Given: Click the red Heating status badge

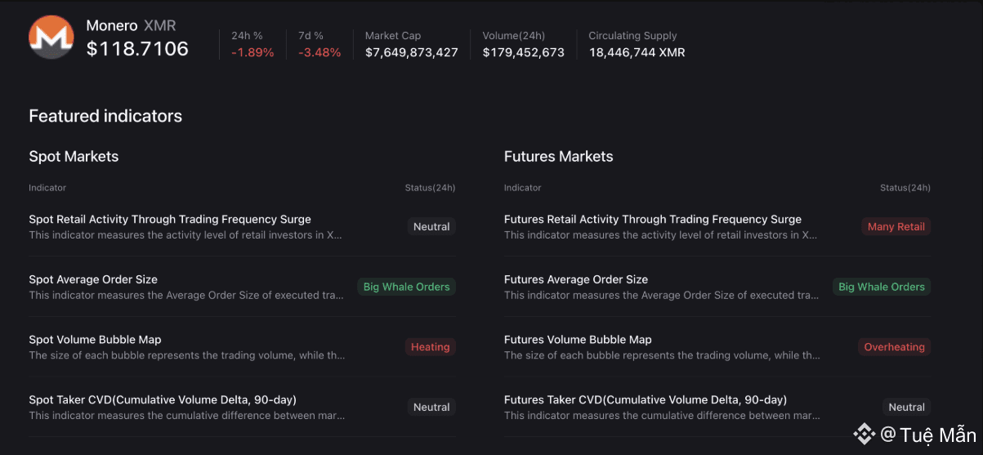Looking at the screenshot, I should point(430,347).
